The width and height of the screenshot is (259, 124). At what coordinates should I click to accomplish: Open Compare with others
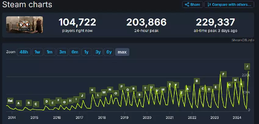coord(233,5)
